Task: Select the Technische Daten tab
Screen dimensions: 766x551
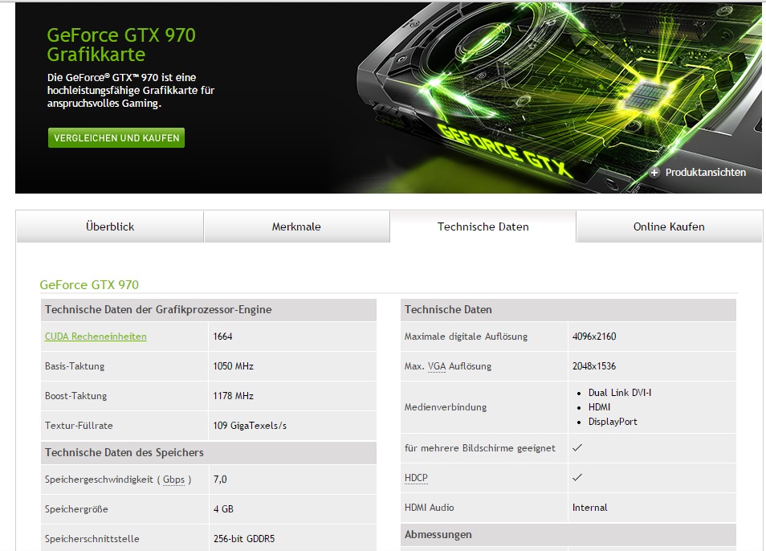Action: [x=483, y=227]
